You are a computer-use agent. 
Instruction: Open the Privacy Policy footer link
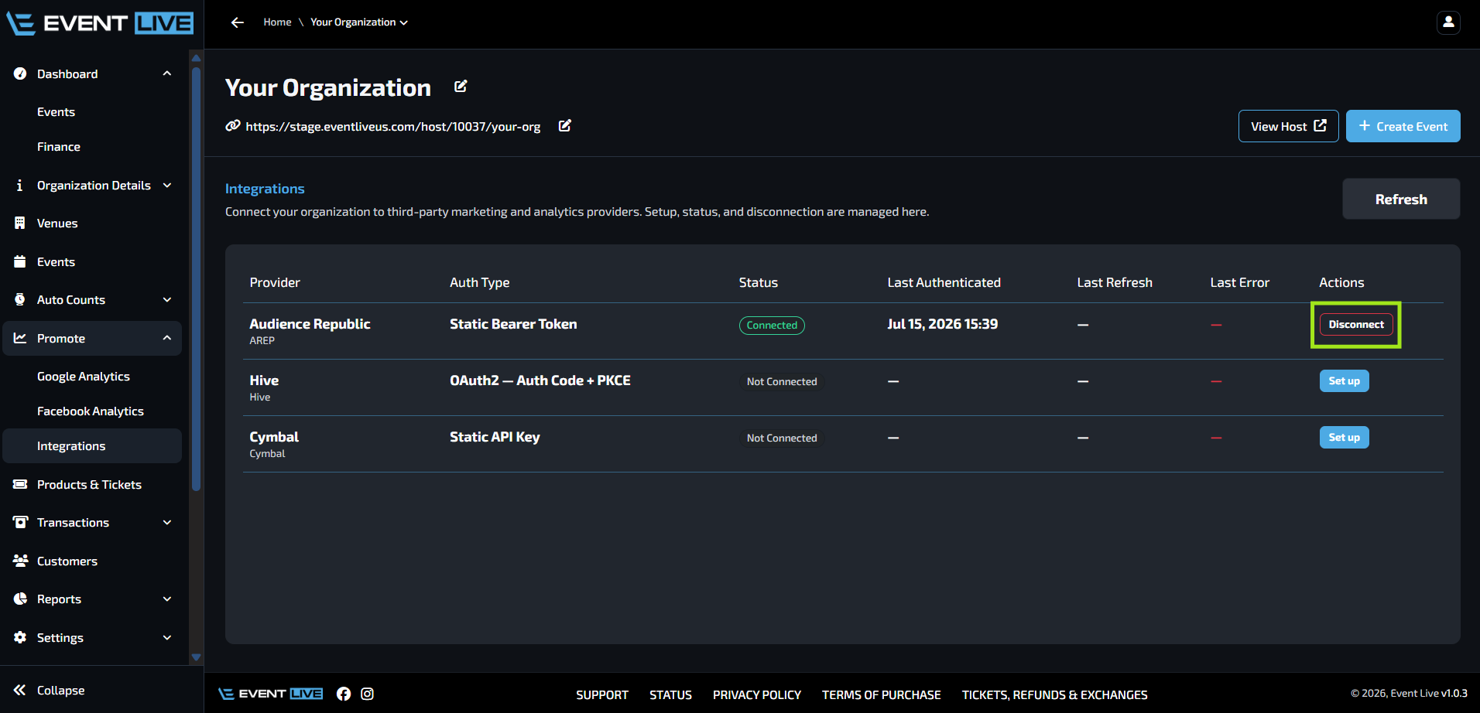(757, 694)
